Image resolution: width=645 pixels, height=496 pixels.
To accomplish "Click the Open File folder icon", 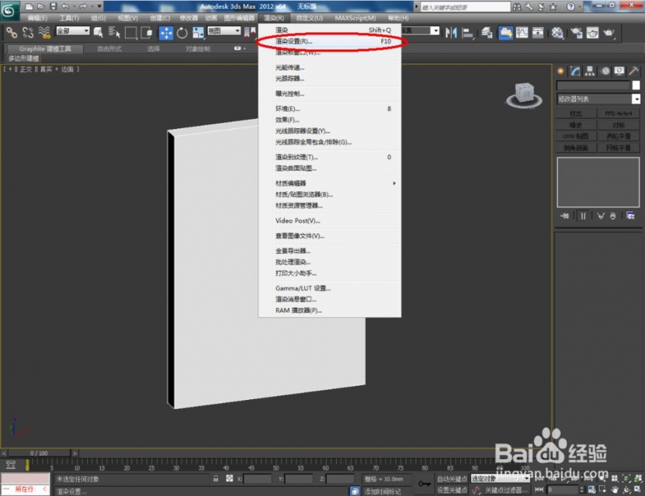I will tap(41, 6).
